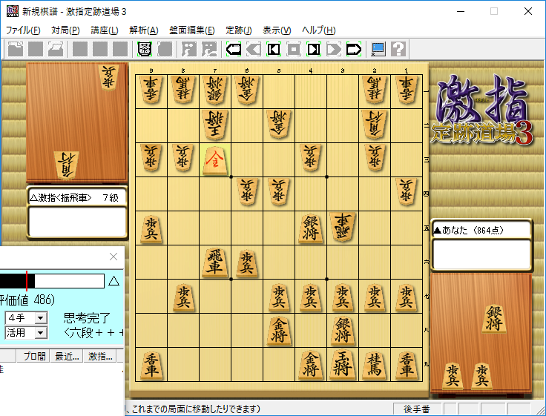
Task: Click the evaluation bar red marker
Action: [27, 281]
